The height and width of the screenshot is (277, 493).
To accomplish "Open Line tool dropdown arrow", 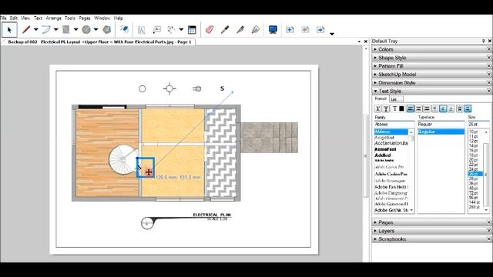I will tap(36, 30).
